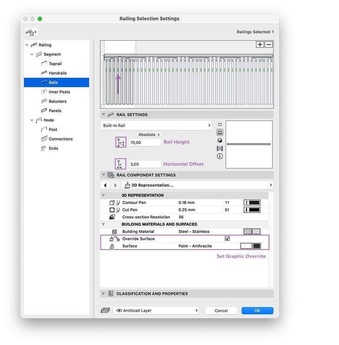Switch preview to 3D cube view
This screenshot has height=345, width=339.
tap(220, 141)
